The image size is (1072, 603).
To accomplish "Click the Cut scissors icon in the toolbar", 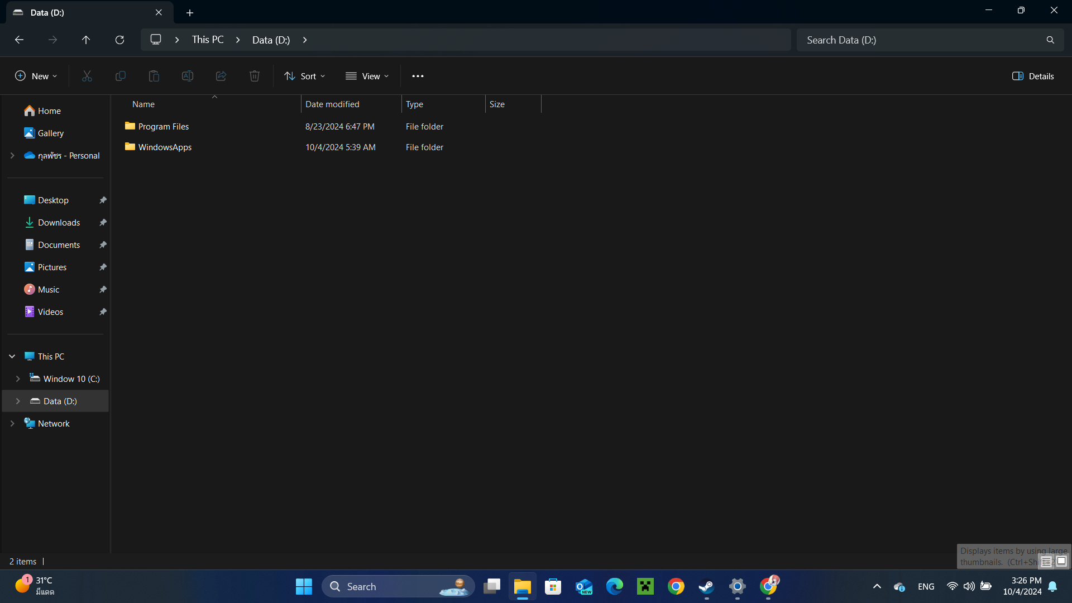I will click(87, 76).
